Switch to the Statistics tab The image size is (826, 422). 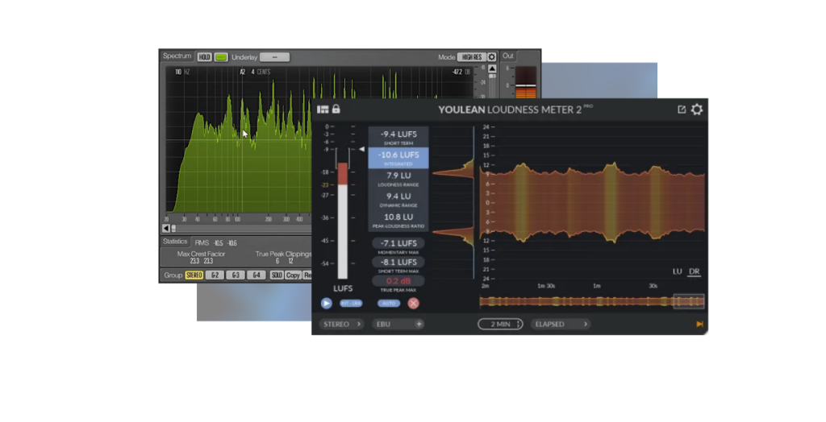tap(175, 242)
